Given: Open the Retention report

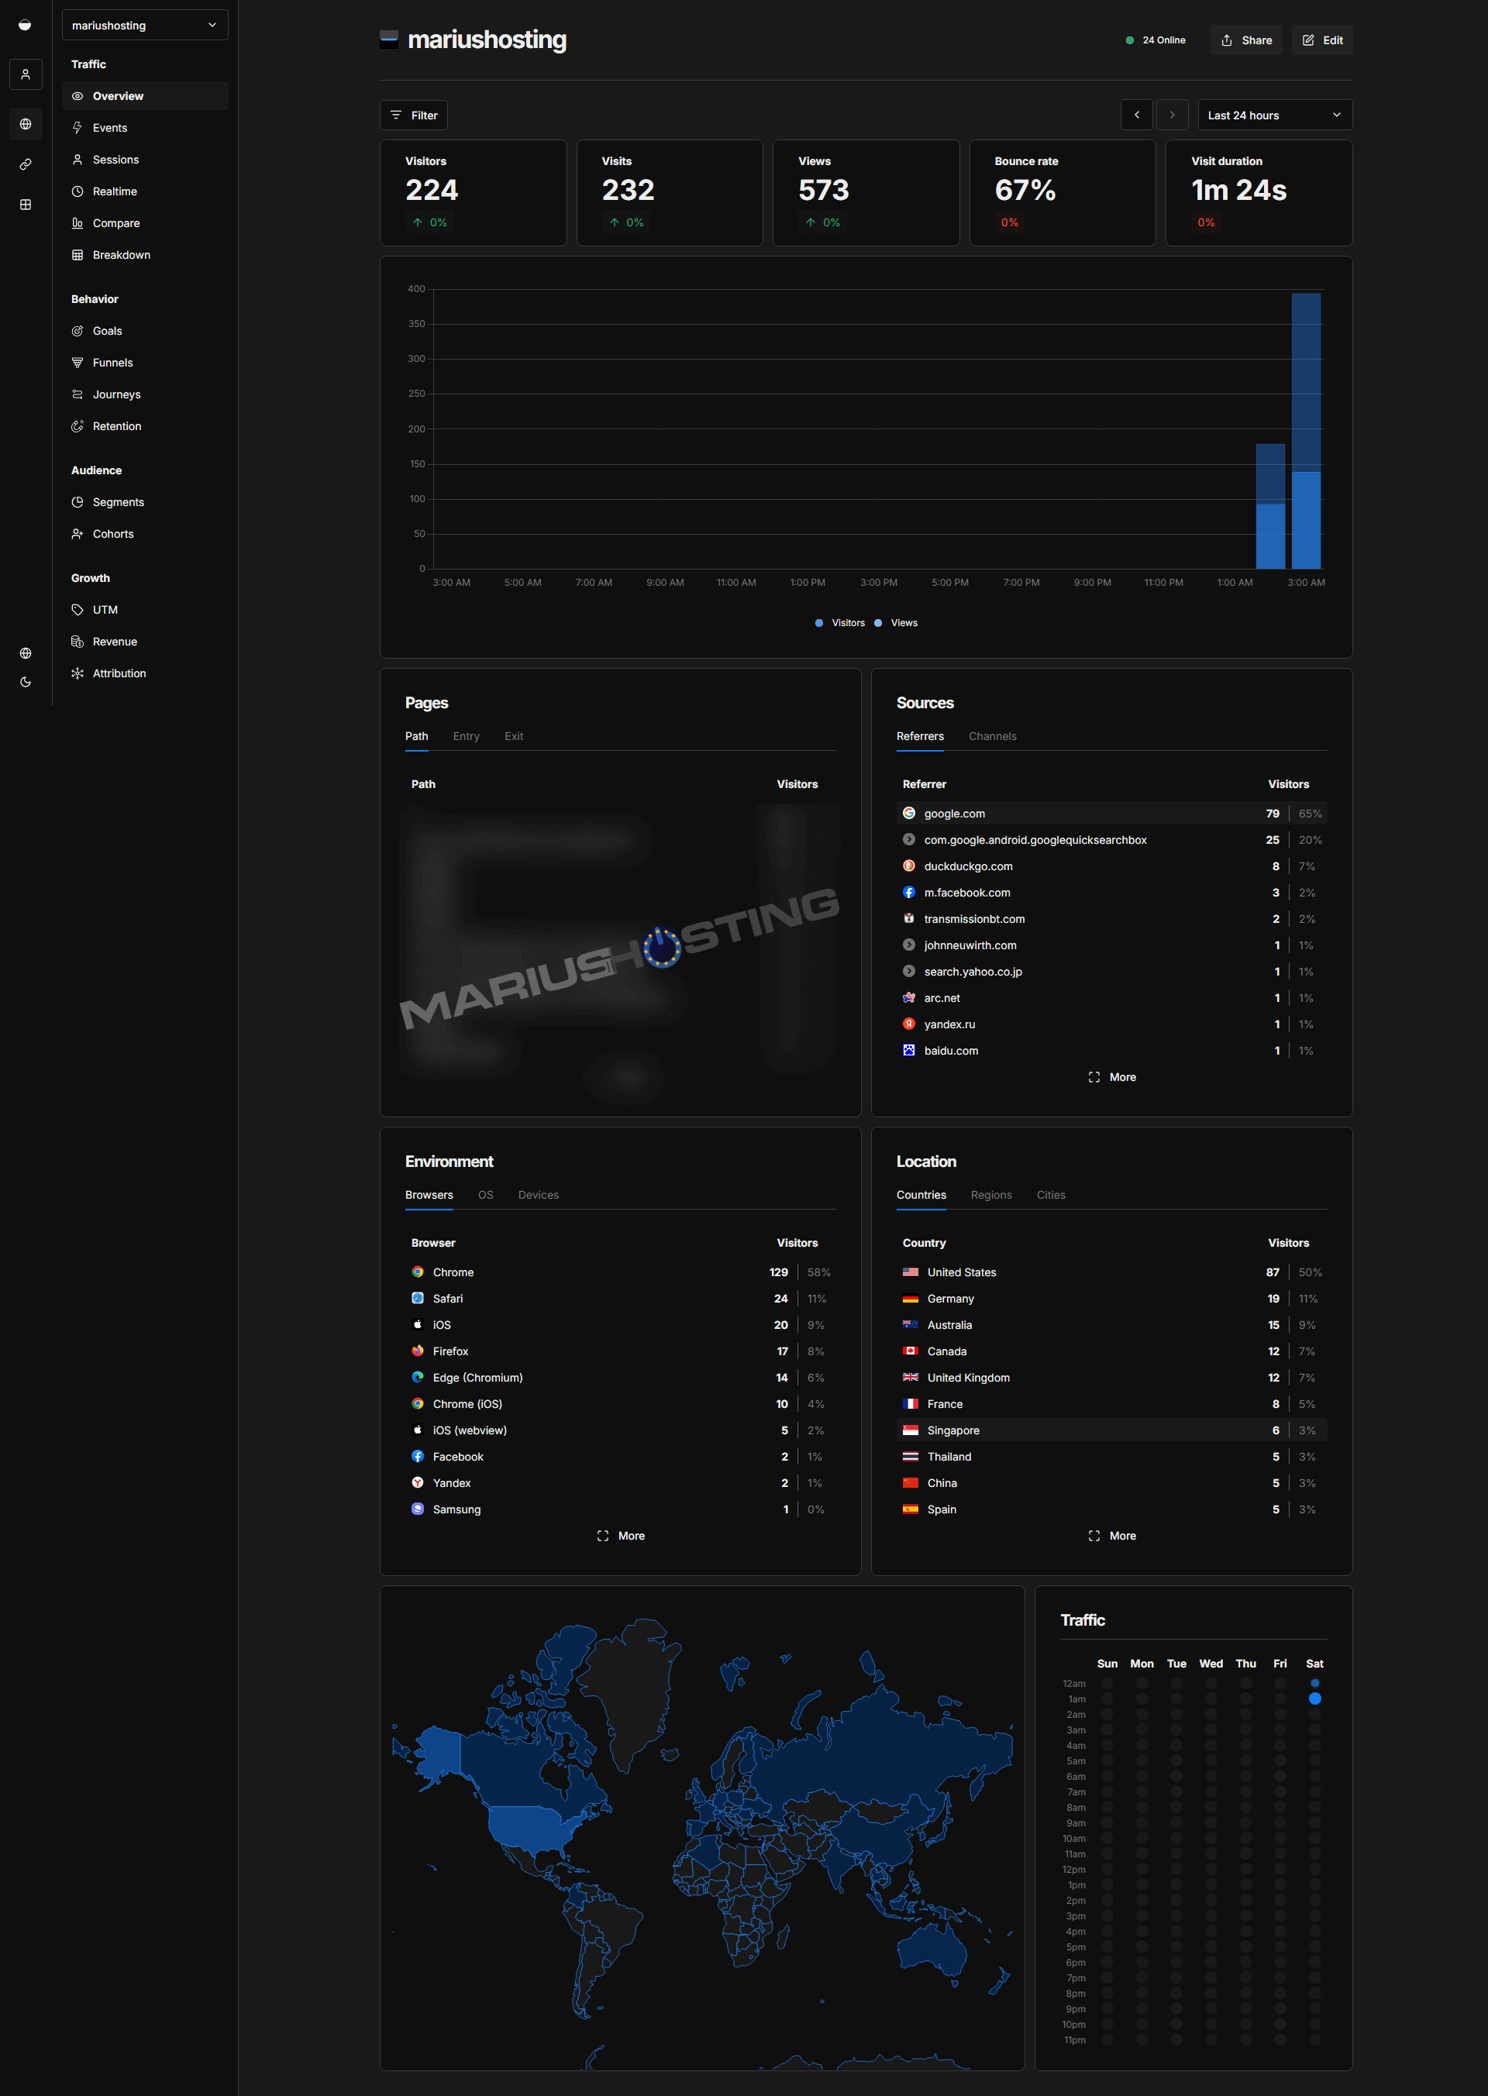Looking at the screenshot, I should tap(116, 426).
